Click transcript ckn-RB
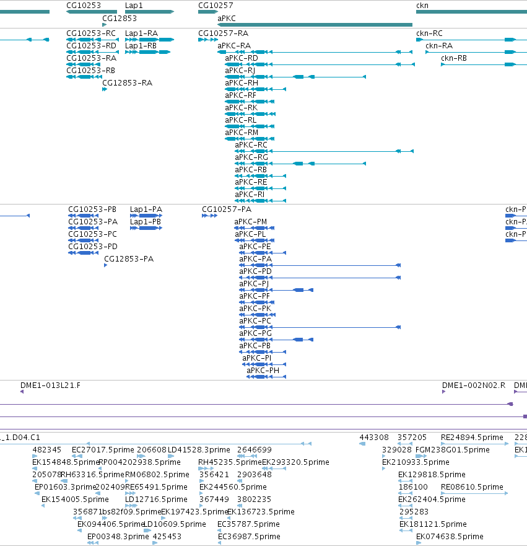527x546 pixels. [484, 64]
